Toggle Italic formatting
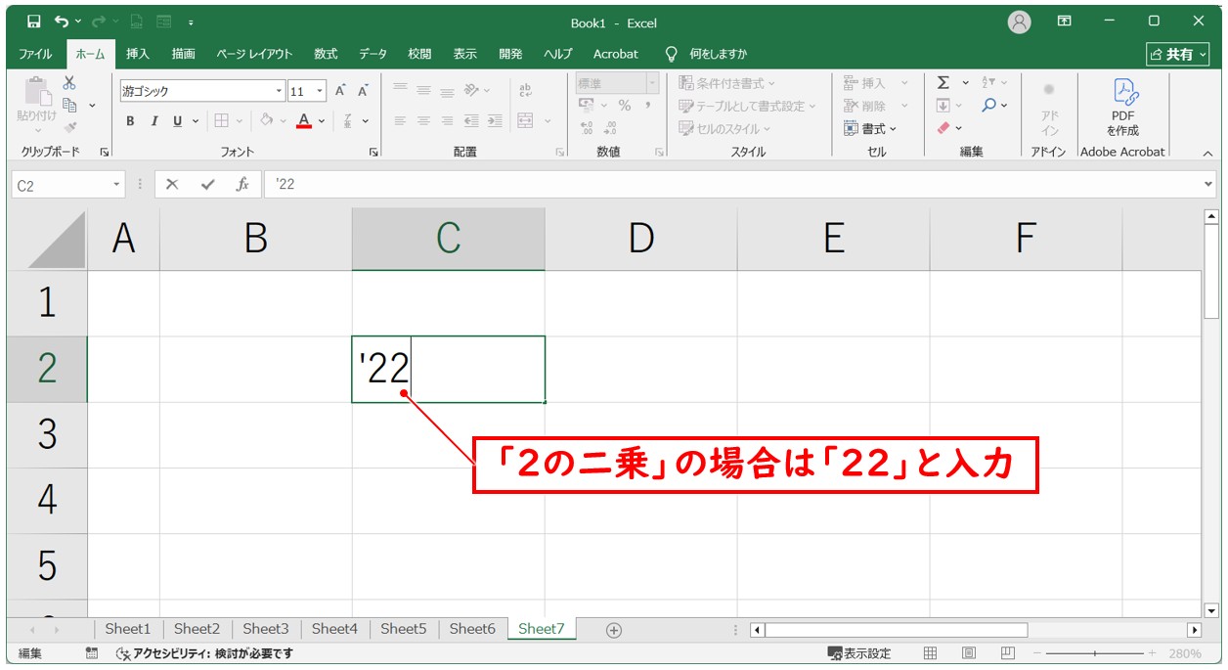Image resolution: width=1228 pixels, height=670 pixels. pos(153,121)
